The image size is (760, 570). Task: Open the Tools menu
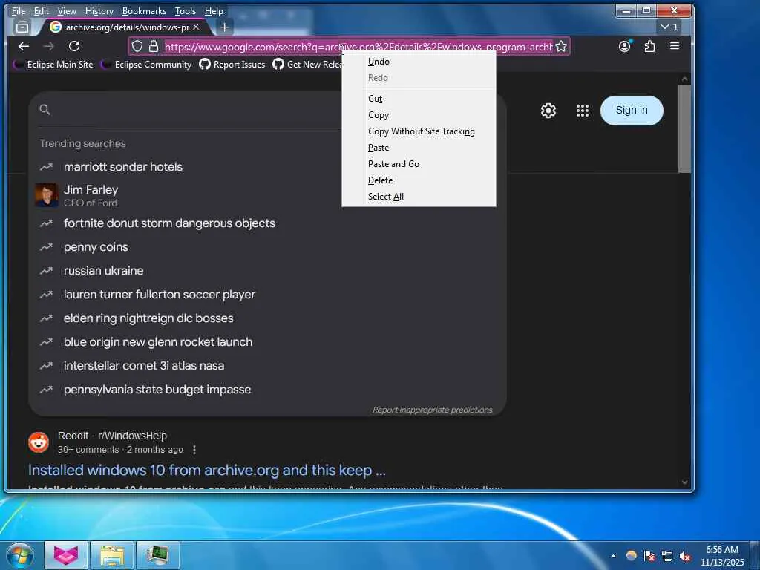pyautogui.click(x=185, y=10)
